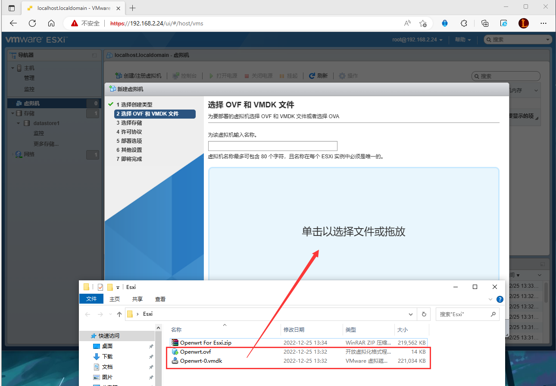Screen dimensions: 556x386
Task: Reload the ESXi page in browser
Action: (x=32, y=23)
